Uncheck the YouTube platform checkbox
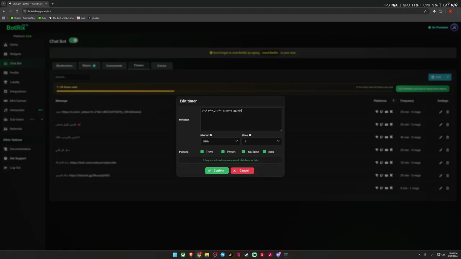Viewport: 461px width, 259px height. pos(244,152)
